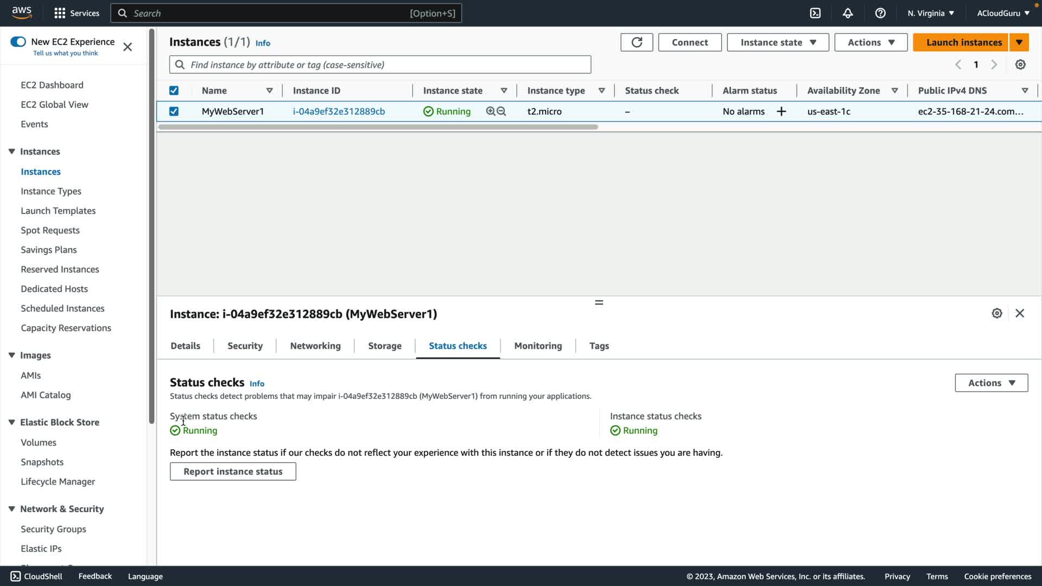Uncheck the select-all instances checkbox
This screenshot has width=1042, height=586.
tap(174, 91)
